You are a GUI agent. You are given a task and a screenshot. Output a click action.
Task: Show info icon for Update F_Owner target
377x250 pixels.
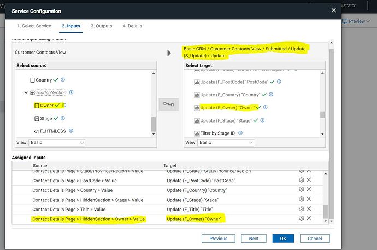[x=265, y=107]
